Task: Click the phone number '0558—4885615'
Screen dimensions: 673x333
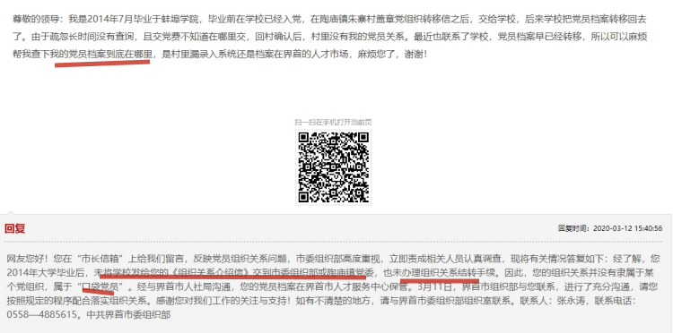Action: (x=42, y=314)
